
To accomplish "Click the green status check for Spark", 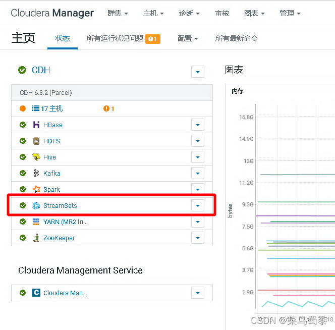I will pos(23,189).
